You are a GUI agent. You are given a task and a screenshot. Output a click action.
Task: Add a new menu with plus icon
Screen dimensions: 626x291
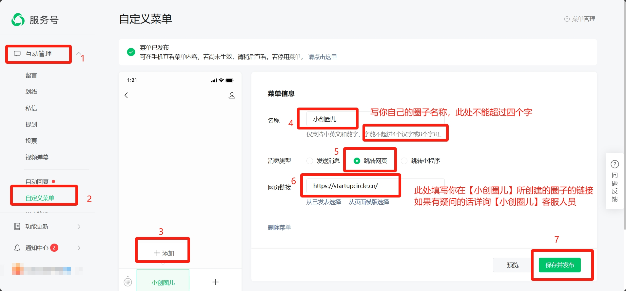215,282
